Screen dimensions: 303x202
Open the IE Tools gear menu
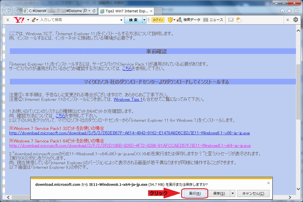coord(296,11)
